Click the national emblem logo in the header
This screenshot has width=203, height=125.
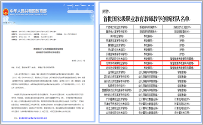pos(6,12)
